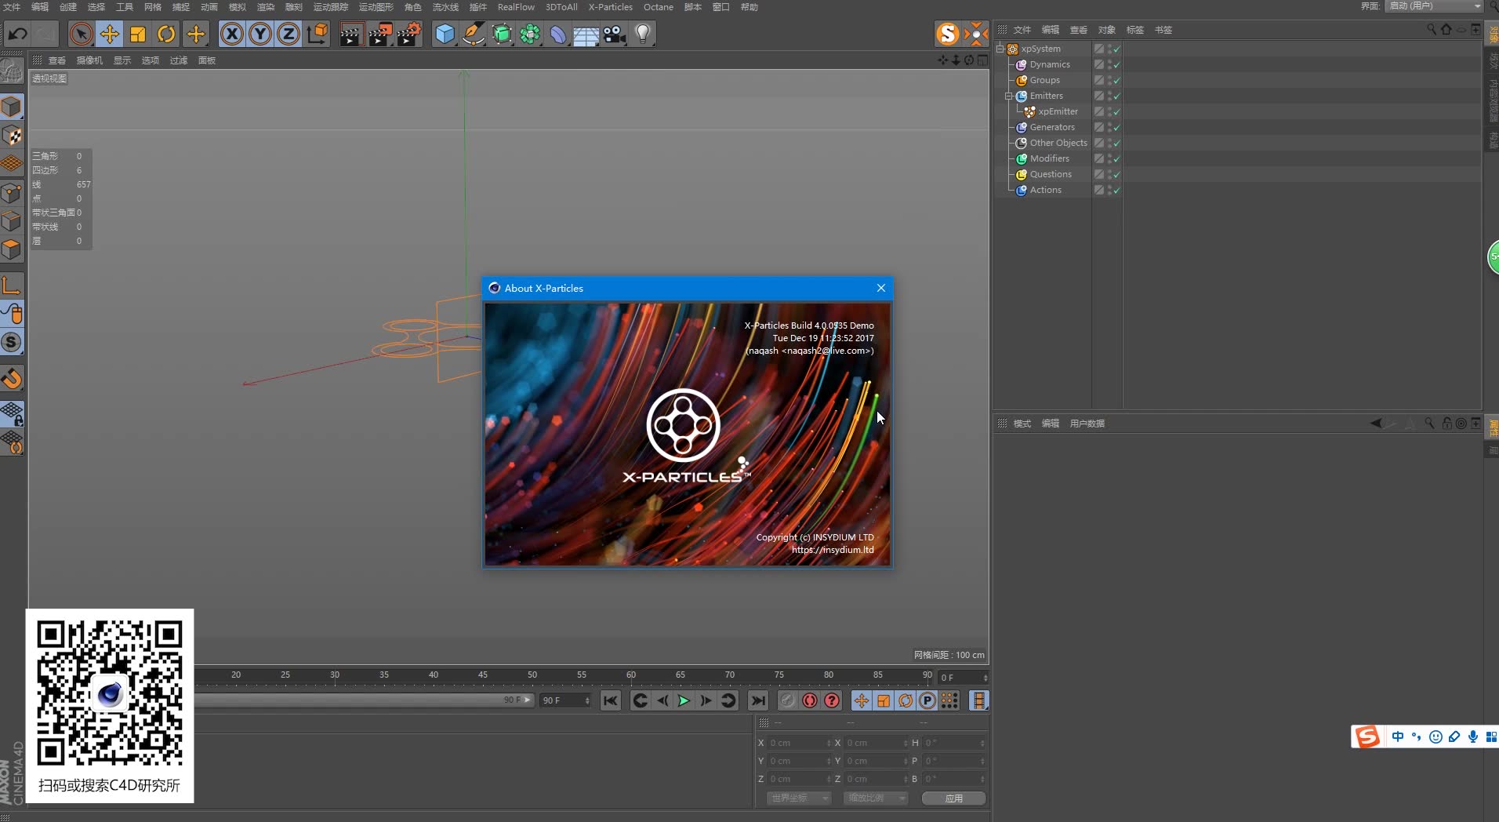1499x822 pixels.
Task: Collapse the Emitters tree node
Action: coord(1009,96)
